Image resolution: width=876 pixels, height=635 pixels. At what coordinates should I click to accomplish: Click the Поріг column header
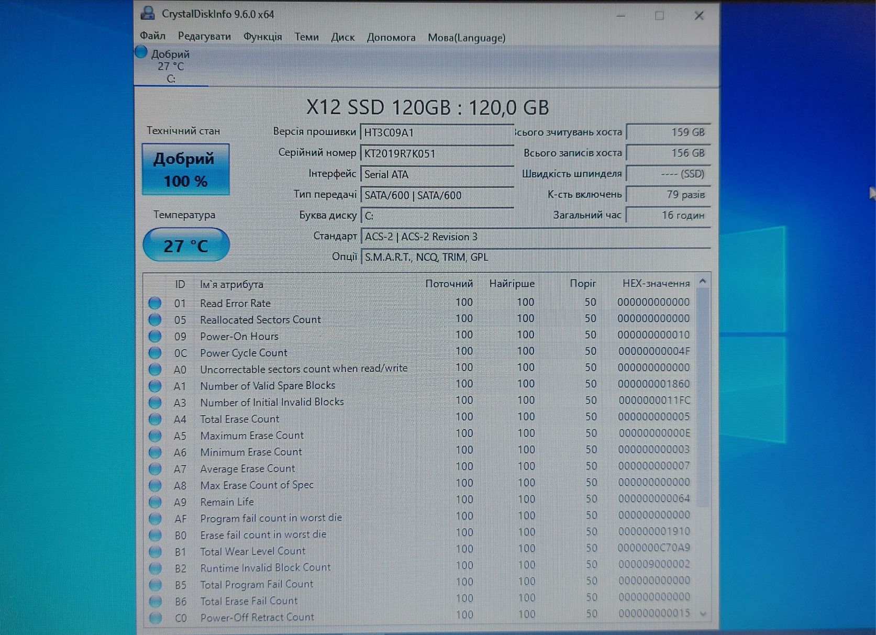(x=583, y=284)
